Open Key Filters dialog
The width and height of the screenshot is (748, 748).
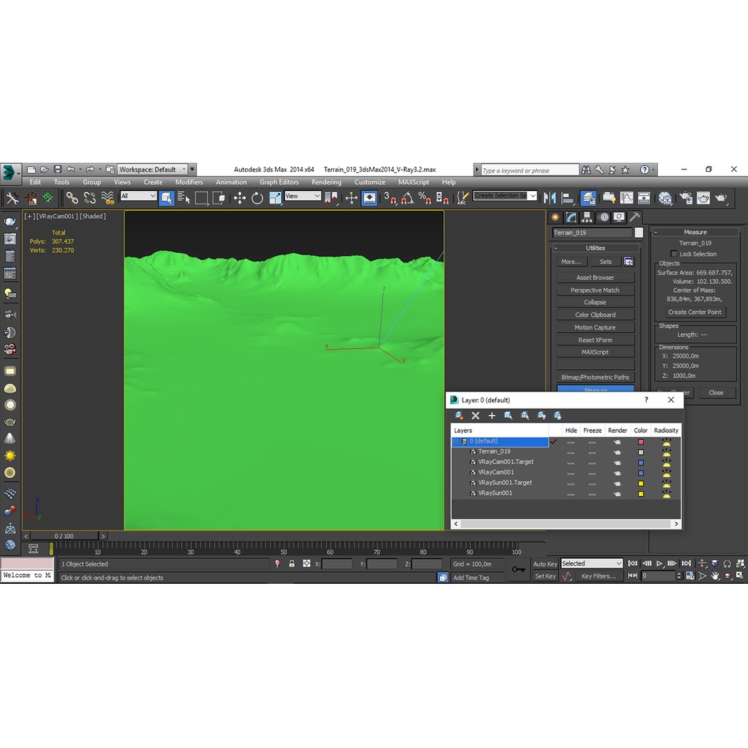coord(598,576)
